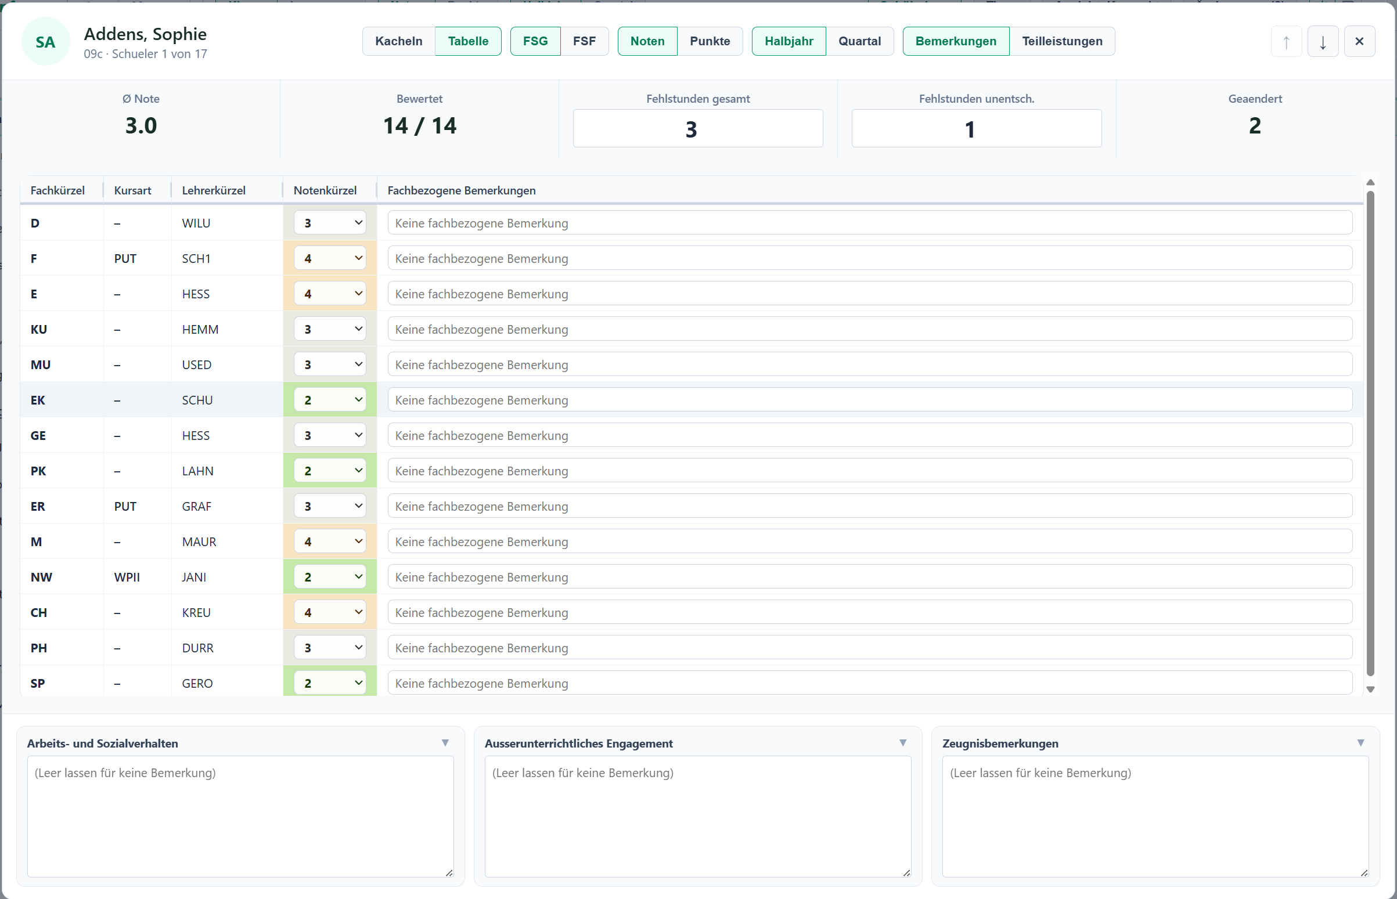Collapse the Ausserunterrichtliches Engagement panel triangle
Screen dimensions: 1397x899
(903, 742)
